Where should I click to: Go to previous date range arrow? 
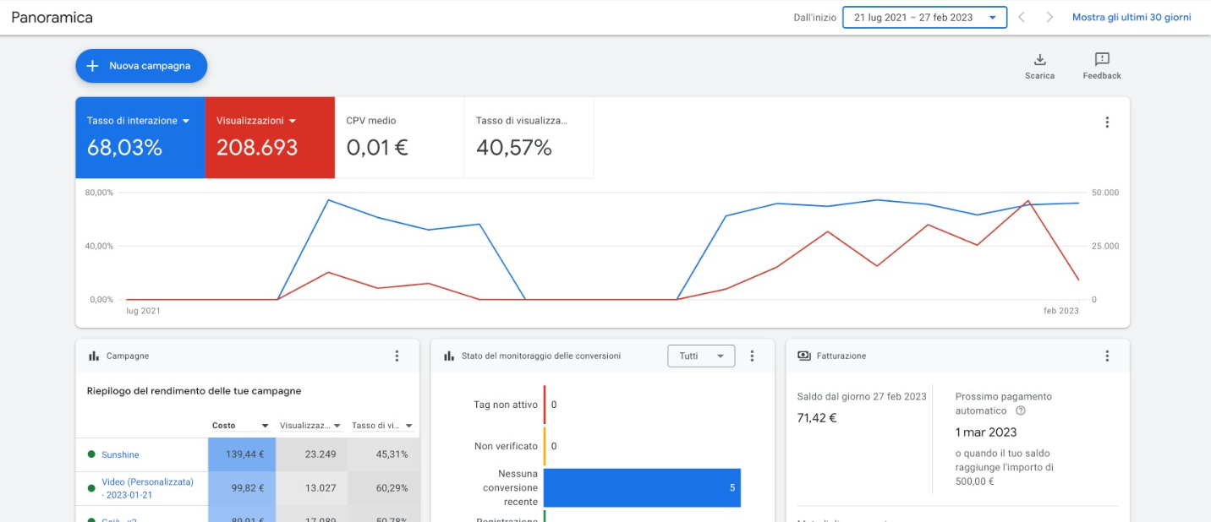1022,18
